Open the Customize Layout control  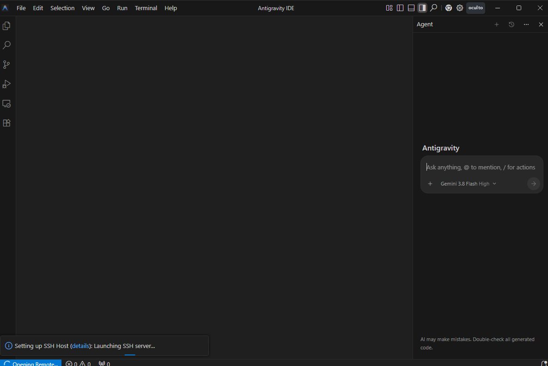tap(390, 8)
